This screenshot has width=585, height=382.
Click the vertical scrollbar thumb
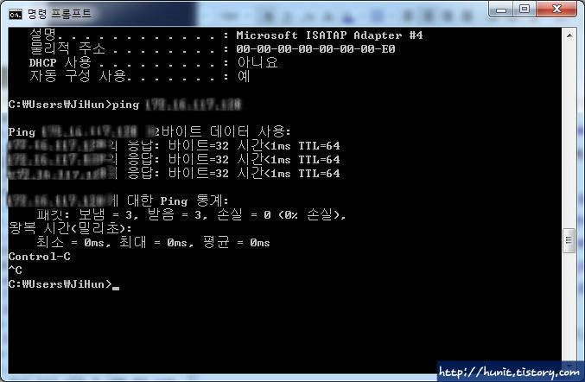(569, 240)
